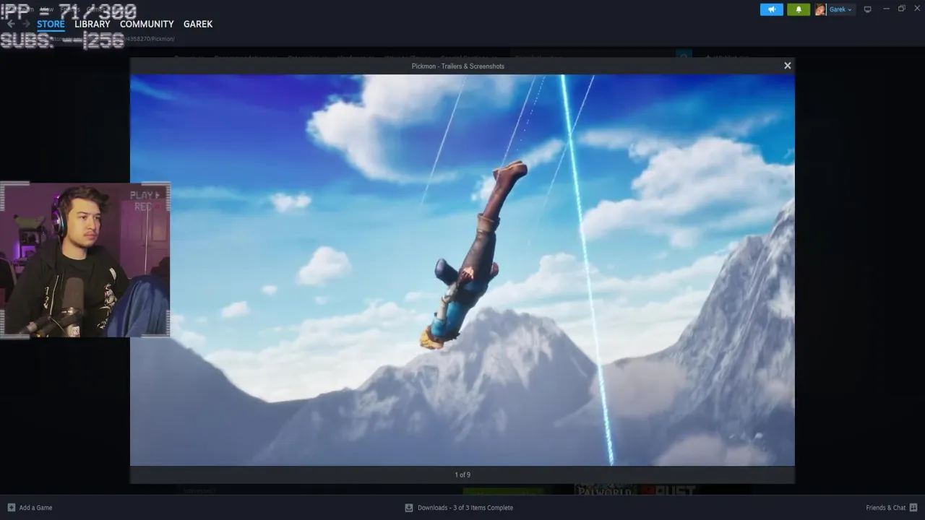This screenshot has width=925, height=520.
Task: Open the COMMUNITY tab
Action: tap(147, 24)
